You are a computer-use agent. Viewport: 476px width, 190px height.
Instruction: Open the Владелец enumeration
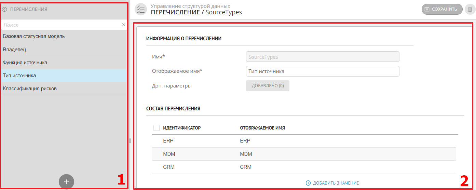[15, 50]
